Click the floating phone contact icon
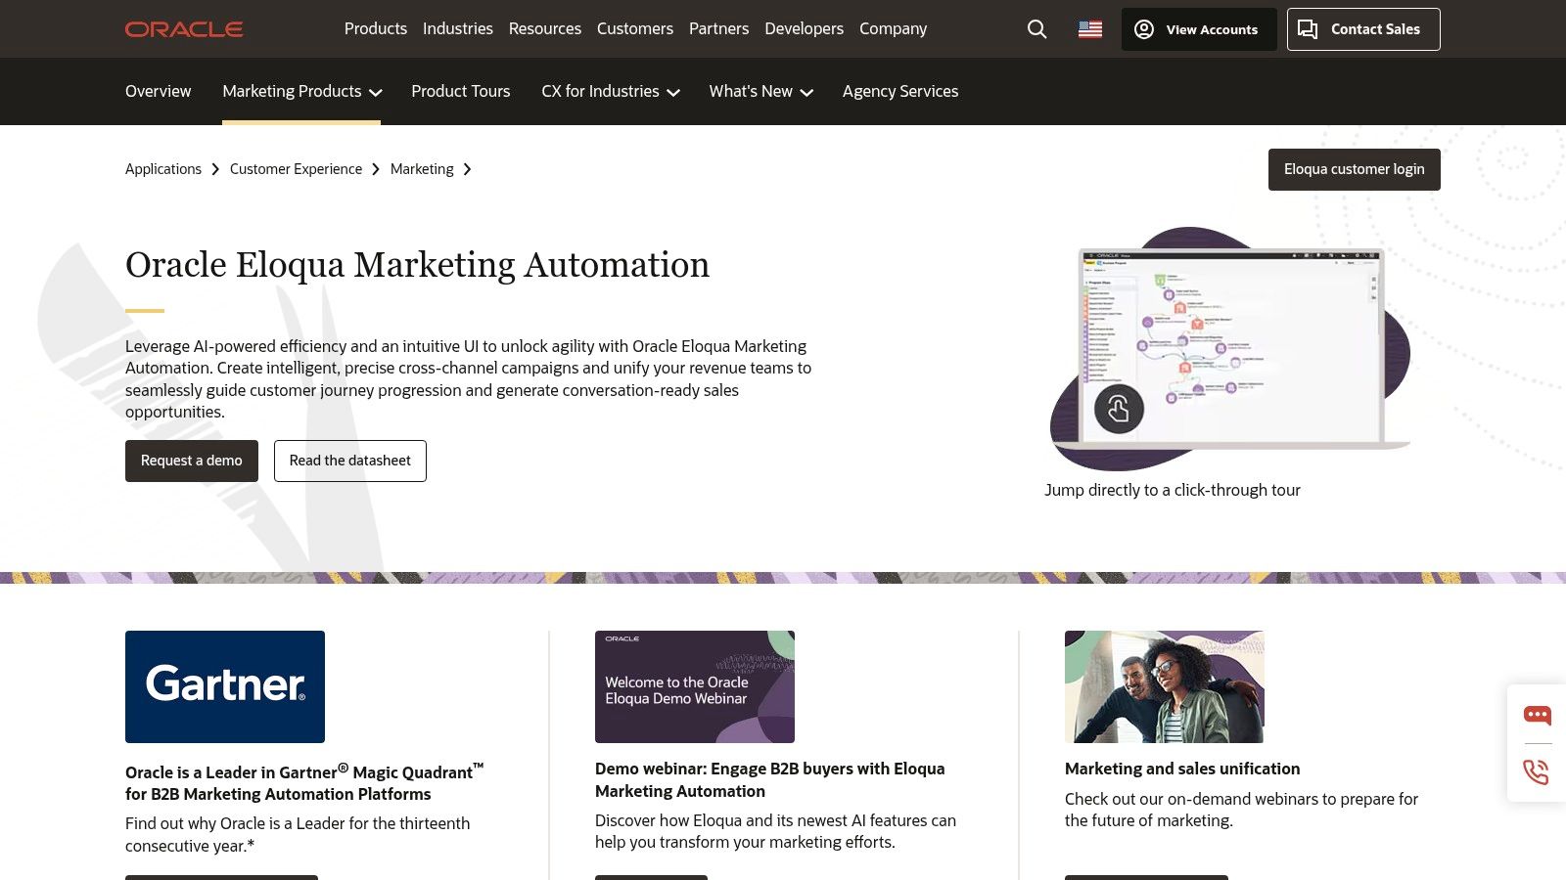Image resolution: width=1566 pixels, height=880 pixels. coord(1537,772)
